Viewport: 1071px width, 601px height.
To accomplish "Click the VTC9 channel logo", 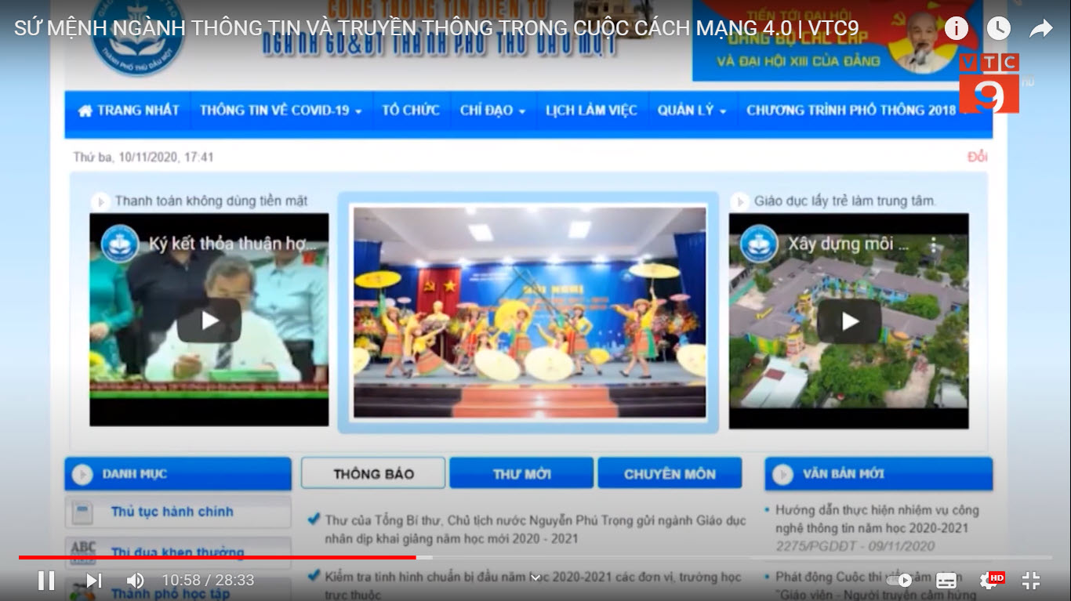I will click(989, 83).
